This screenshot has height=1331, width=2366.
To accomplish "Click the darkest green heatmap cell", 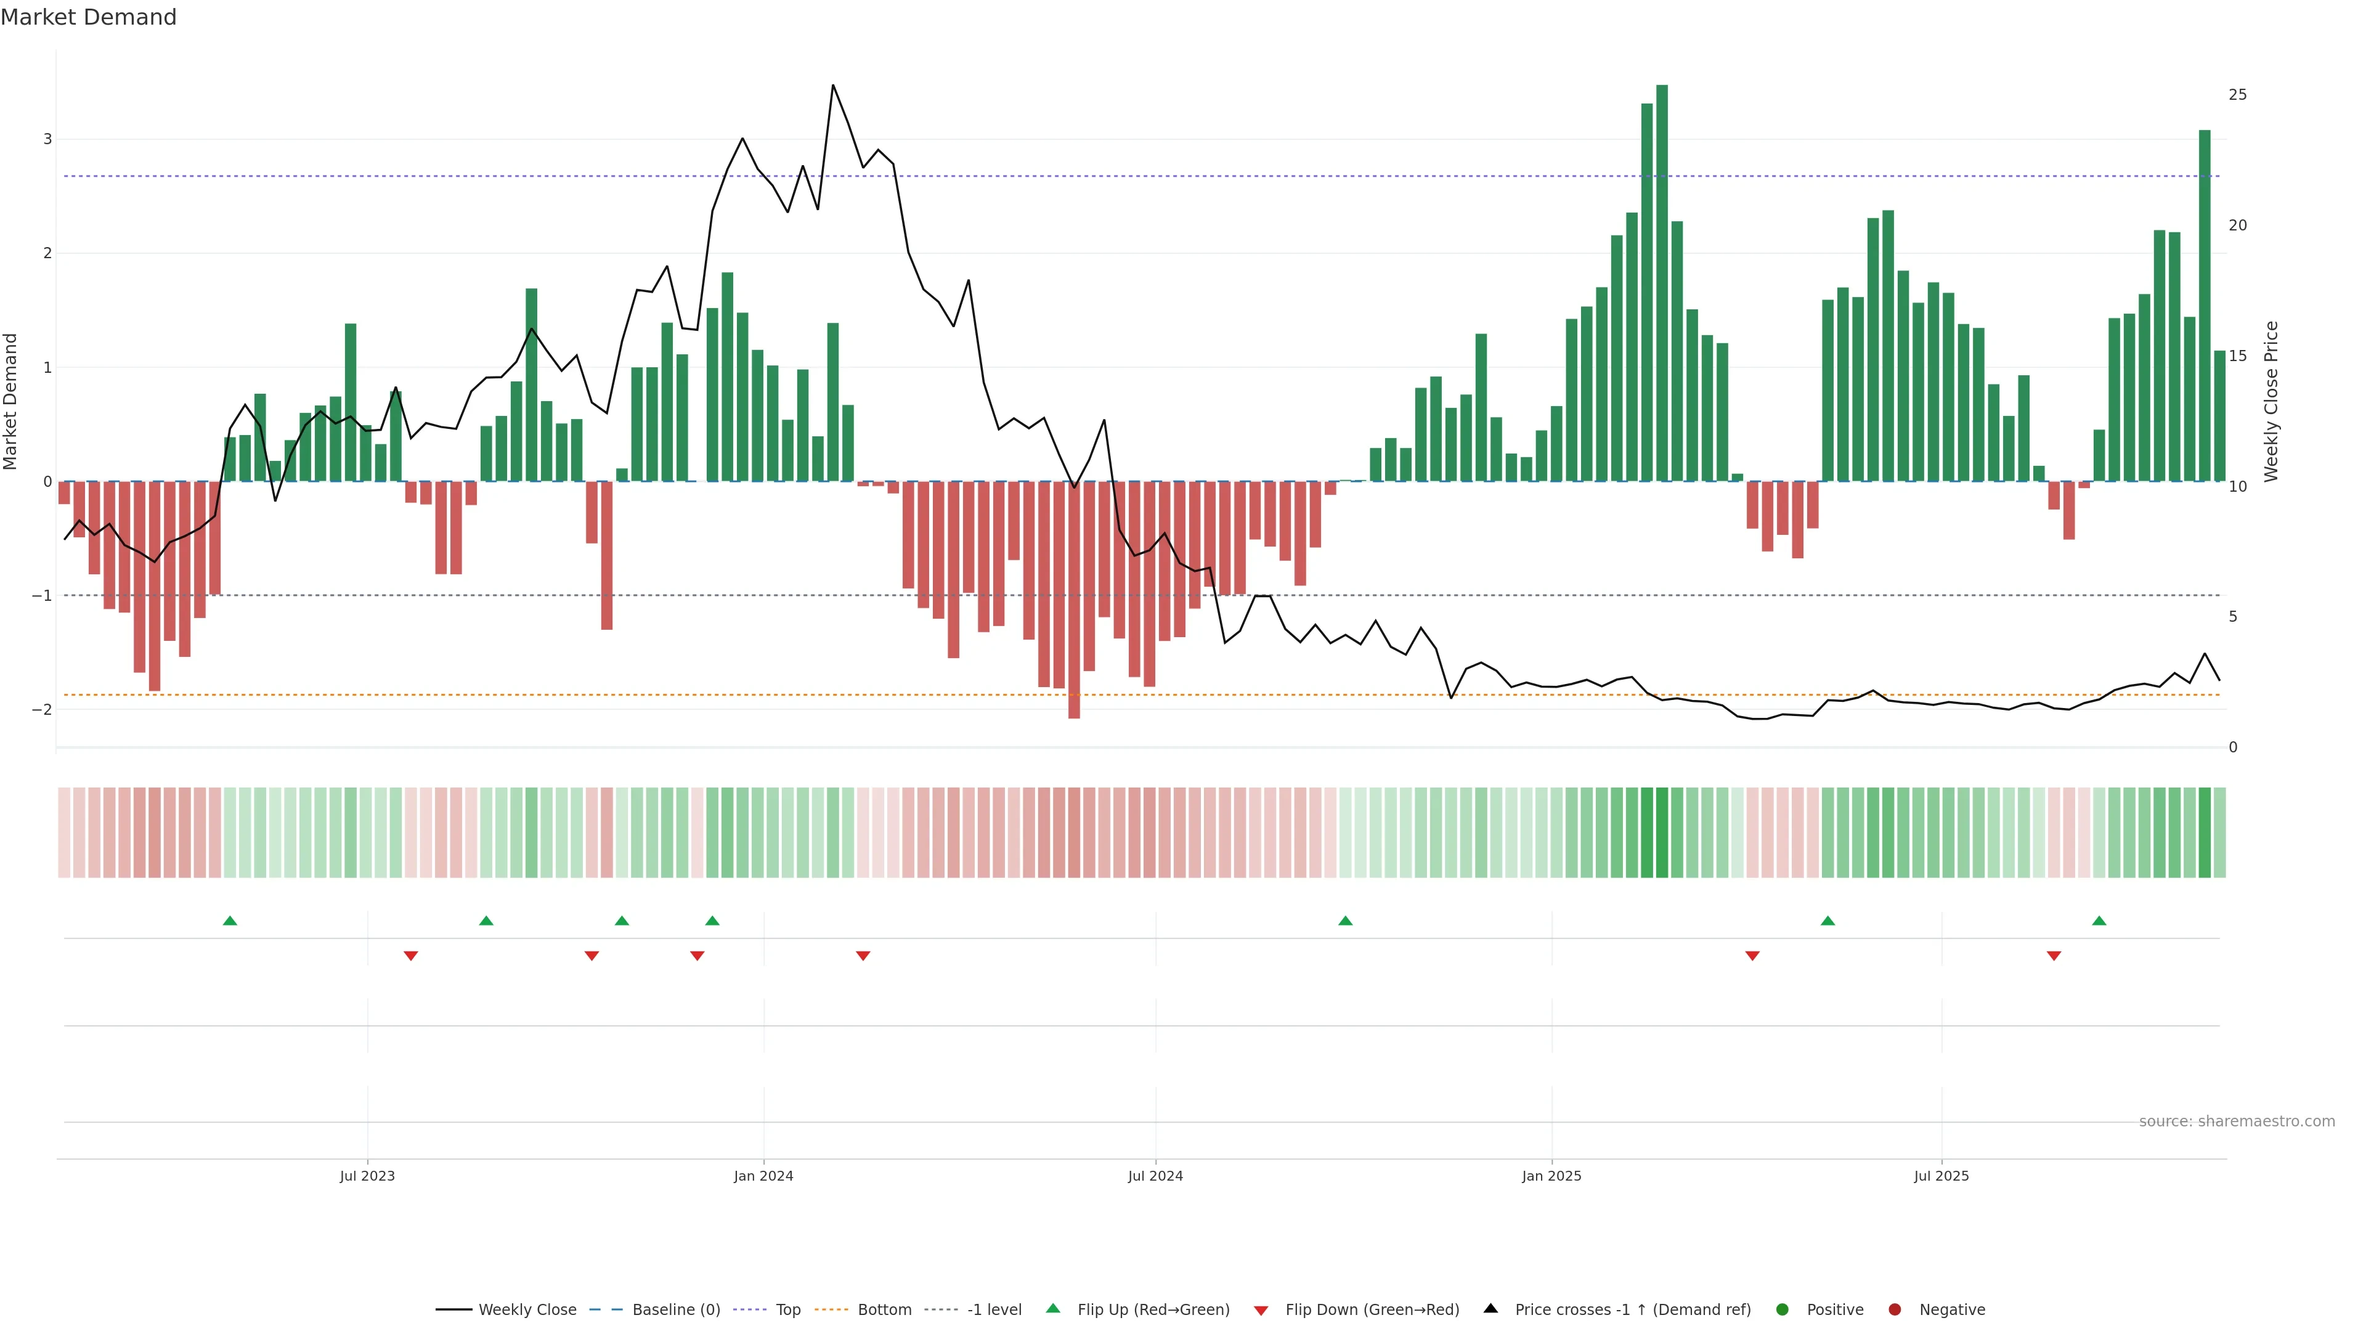I will 1662,832.
